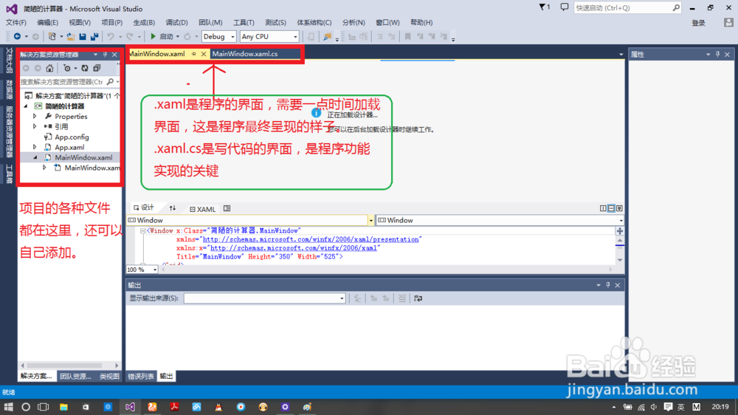Click the 登录 sign-in link
This screenshot has width=738, height=415.
[x=698, y=23]
